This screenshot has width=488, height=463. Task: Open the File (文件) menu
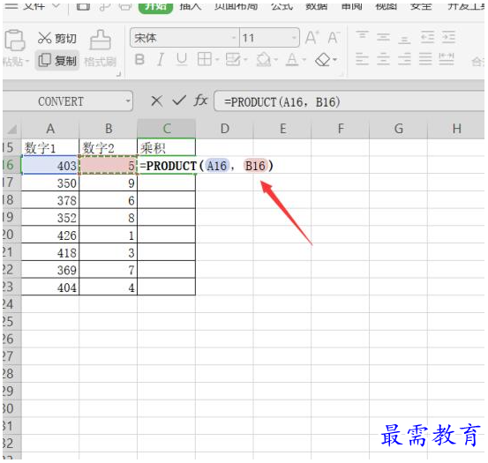(34, 6)
